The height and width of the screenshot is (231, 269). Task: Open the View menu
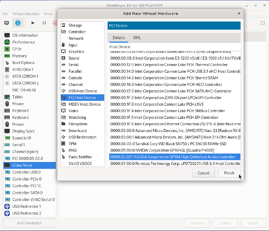[x=48, y=14]
